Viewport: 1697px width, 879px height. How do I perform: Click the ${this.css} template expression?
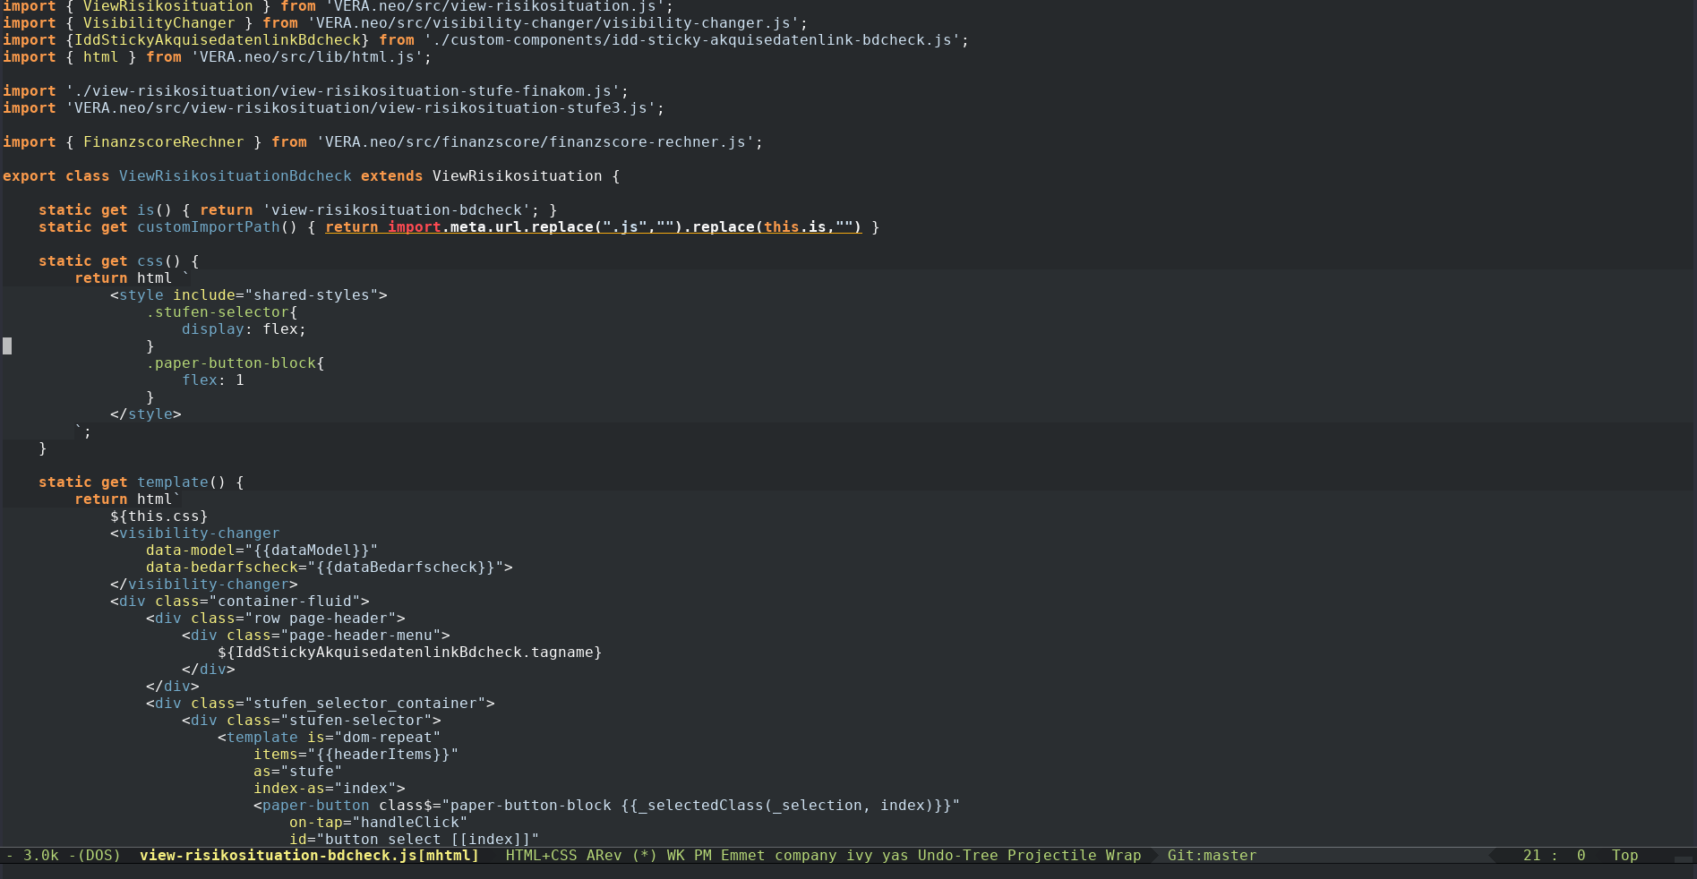159,516
